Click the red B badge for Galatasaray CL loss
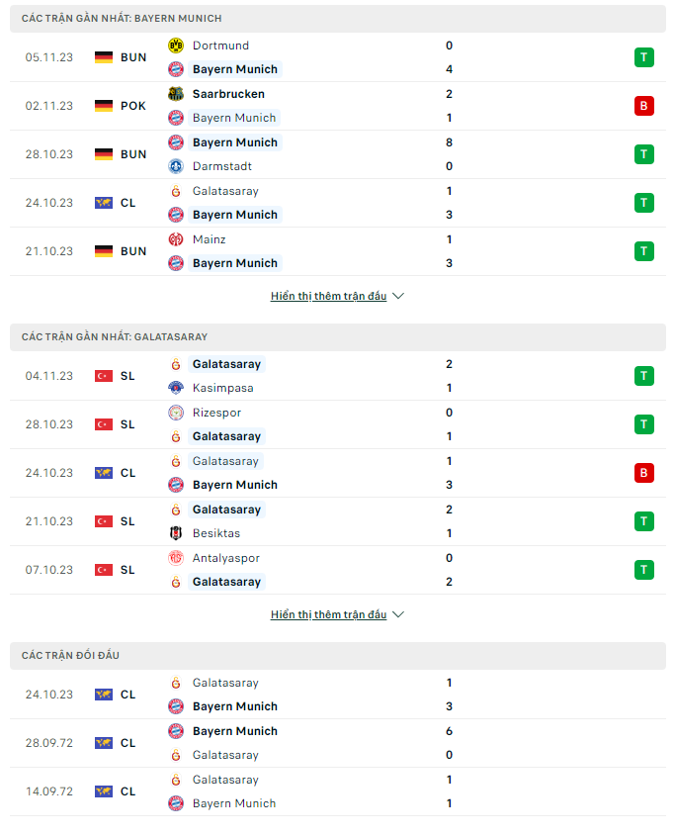674x836 pixels. 643,473
